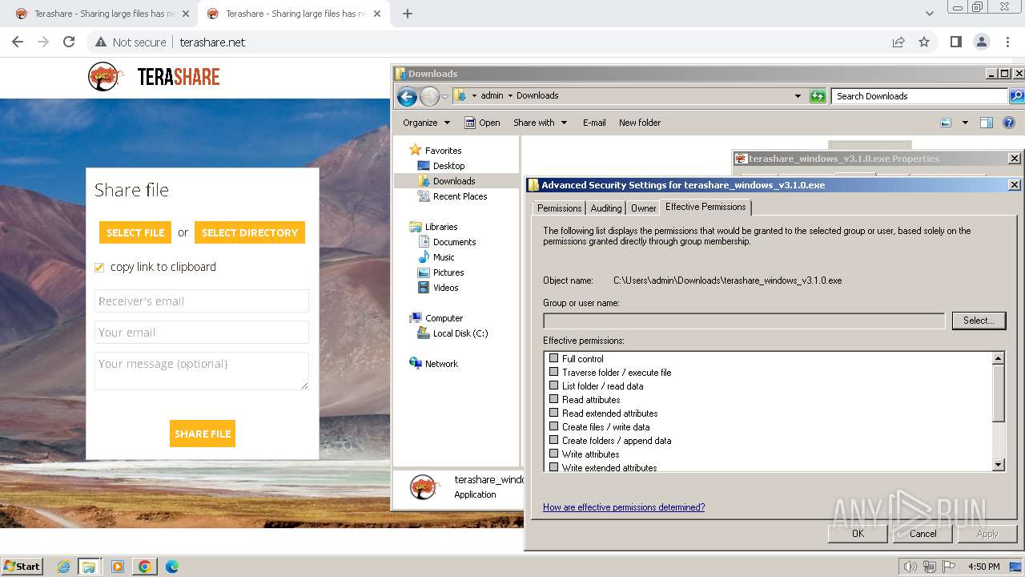Viewport: 1025px width, 577px height.
Task: Click the Select... user button
Action: click(x=979, y=321)
